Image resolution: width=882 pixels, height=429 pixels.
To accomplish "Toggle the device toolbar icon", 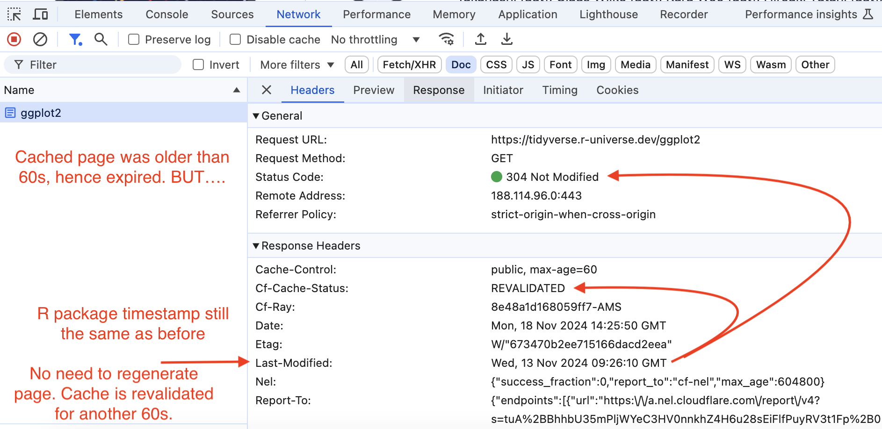I will 41,14.
